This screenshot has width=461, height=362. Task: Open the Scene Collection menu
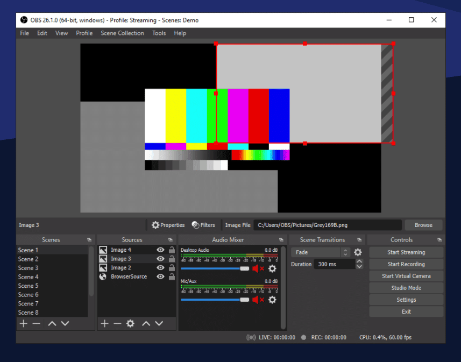point(122,33)
